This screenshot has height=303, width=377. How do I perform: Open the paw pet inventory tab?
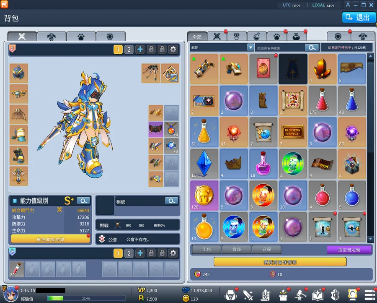tap(277, 37)
